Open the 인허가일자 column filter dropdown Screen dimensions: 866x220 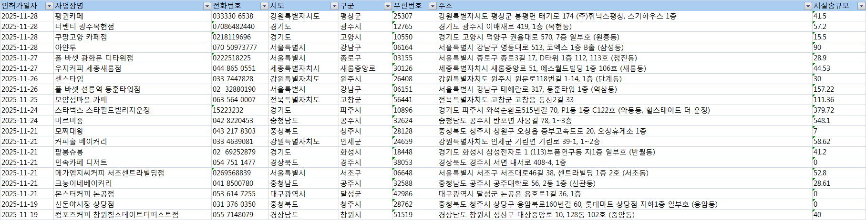[x=49, y=6]
